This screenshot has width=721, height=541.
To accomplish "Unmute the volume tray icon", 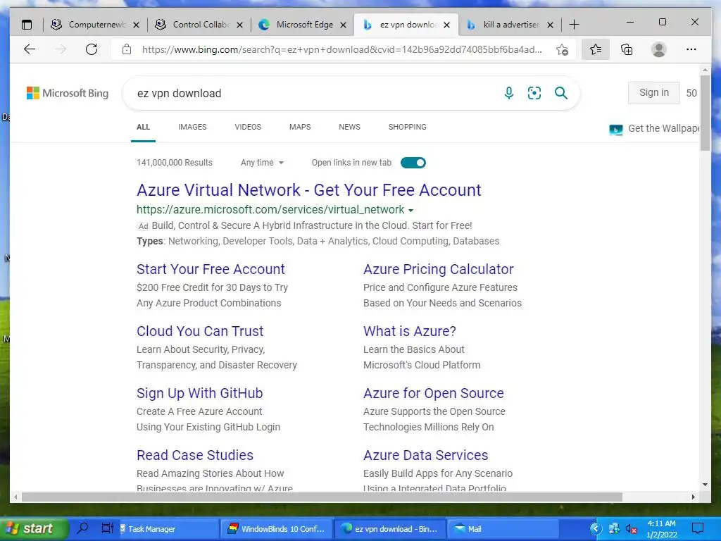I will 631,529.
